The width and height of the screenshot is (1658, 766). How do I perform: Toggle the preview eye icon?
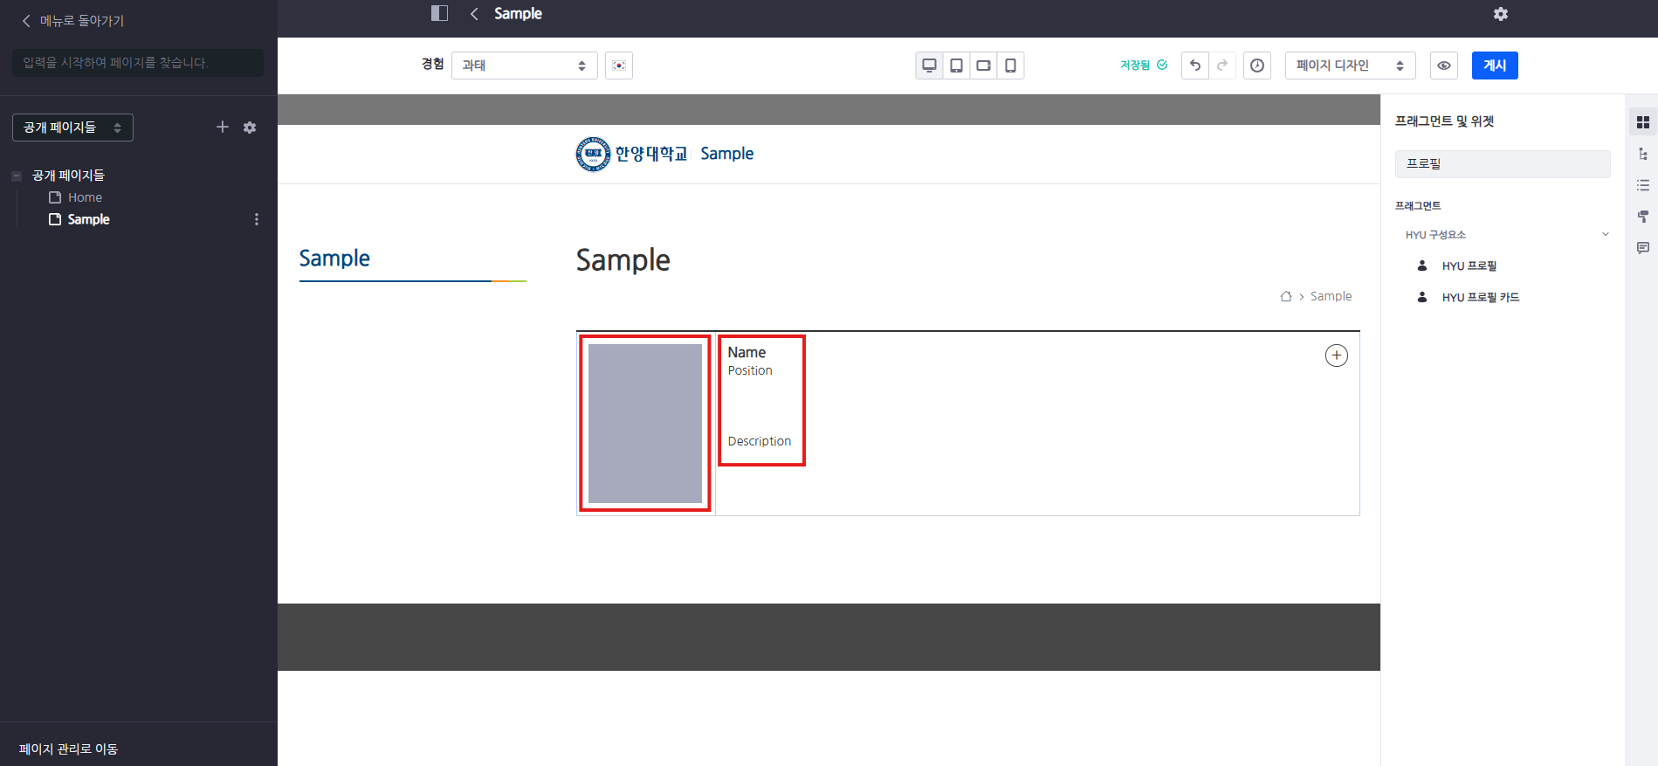(1444, 66)
